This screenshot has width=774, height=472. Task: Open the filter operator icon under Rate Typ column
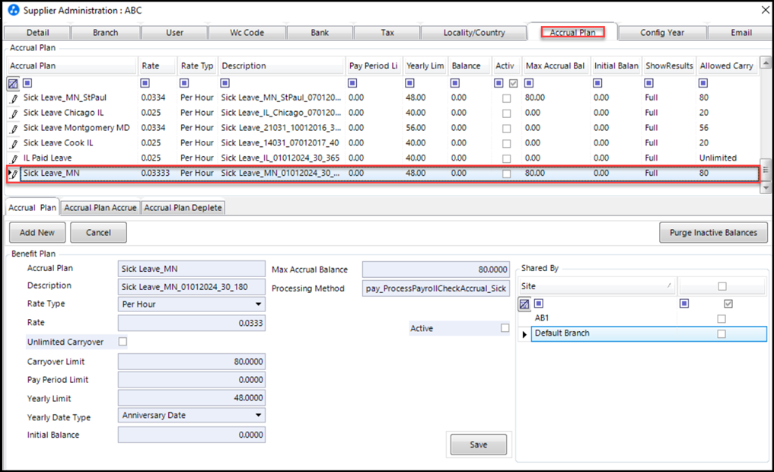[x=184, y=83]
